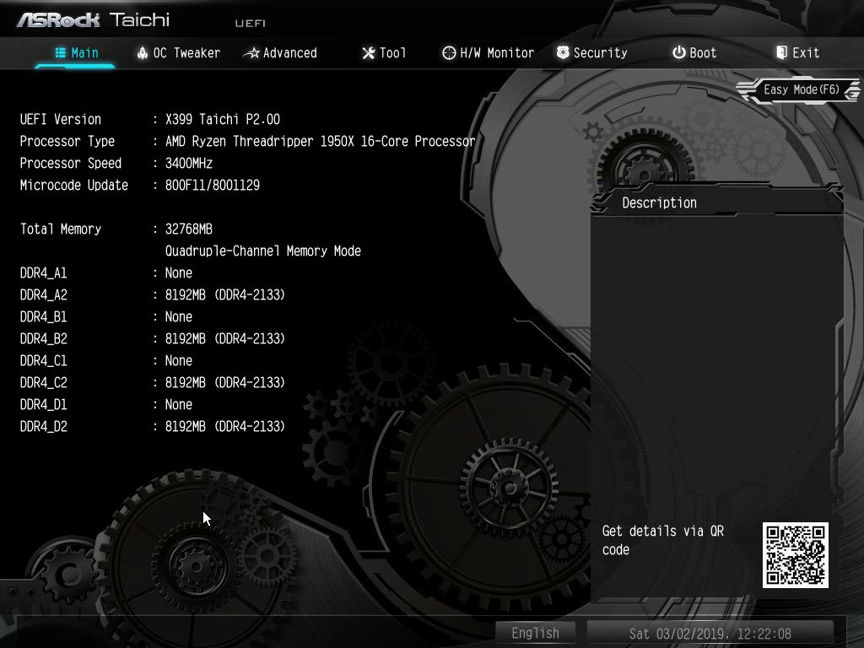Click the H/W Monitor gauge icon
The image size is (864, 648).
pyautogui.click(x=449, y=53)
